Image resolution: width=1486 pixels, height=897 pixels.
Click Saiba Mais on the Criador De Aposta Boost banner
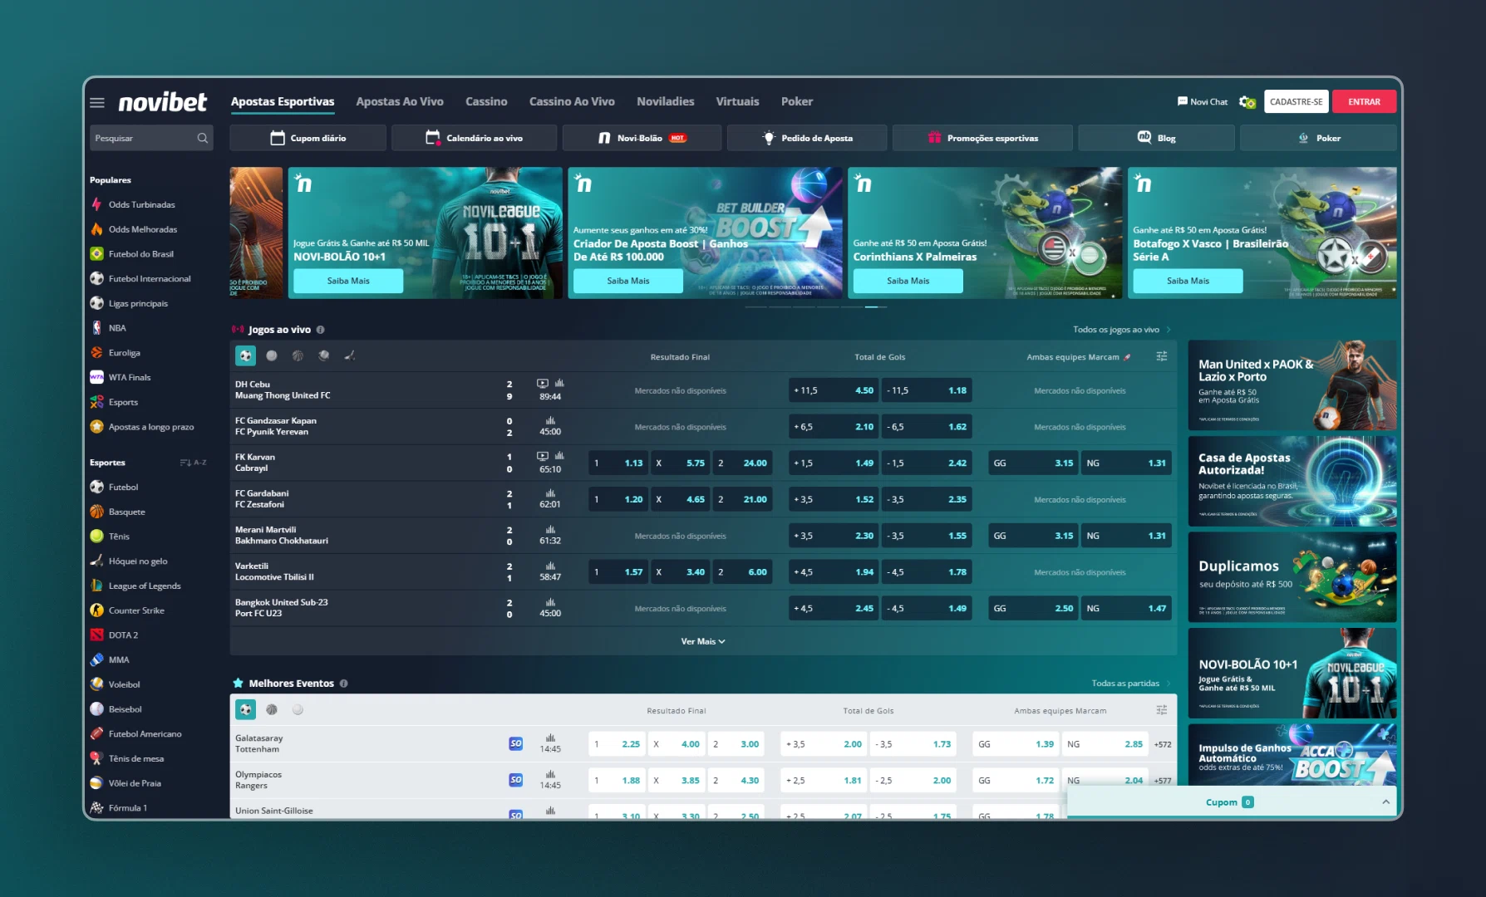click(x=628, y=281)
